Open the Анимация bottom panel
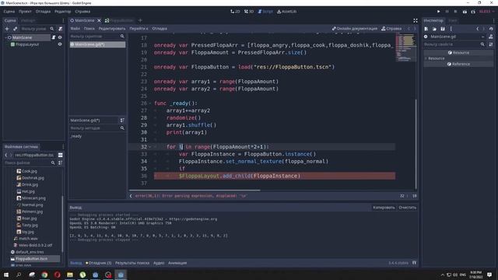The image size is (498, 280). click(177, 263)
